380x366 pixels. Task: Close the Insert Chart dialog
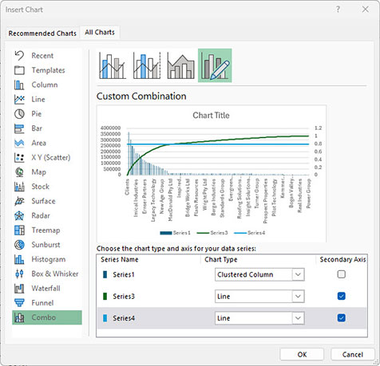(366, 10)
